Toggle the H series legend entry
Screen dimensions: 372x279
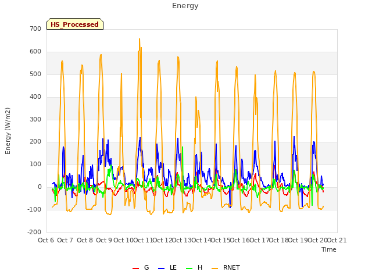pyautogui.click(x=194, y=268)
